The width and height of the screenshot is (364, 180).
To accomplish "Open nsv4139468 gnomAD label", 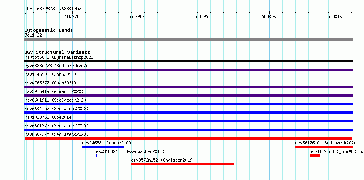I will coord(337,151).
